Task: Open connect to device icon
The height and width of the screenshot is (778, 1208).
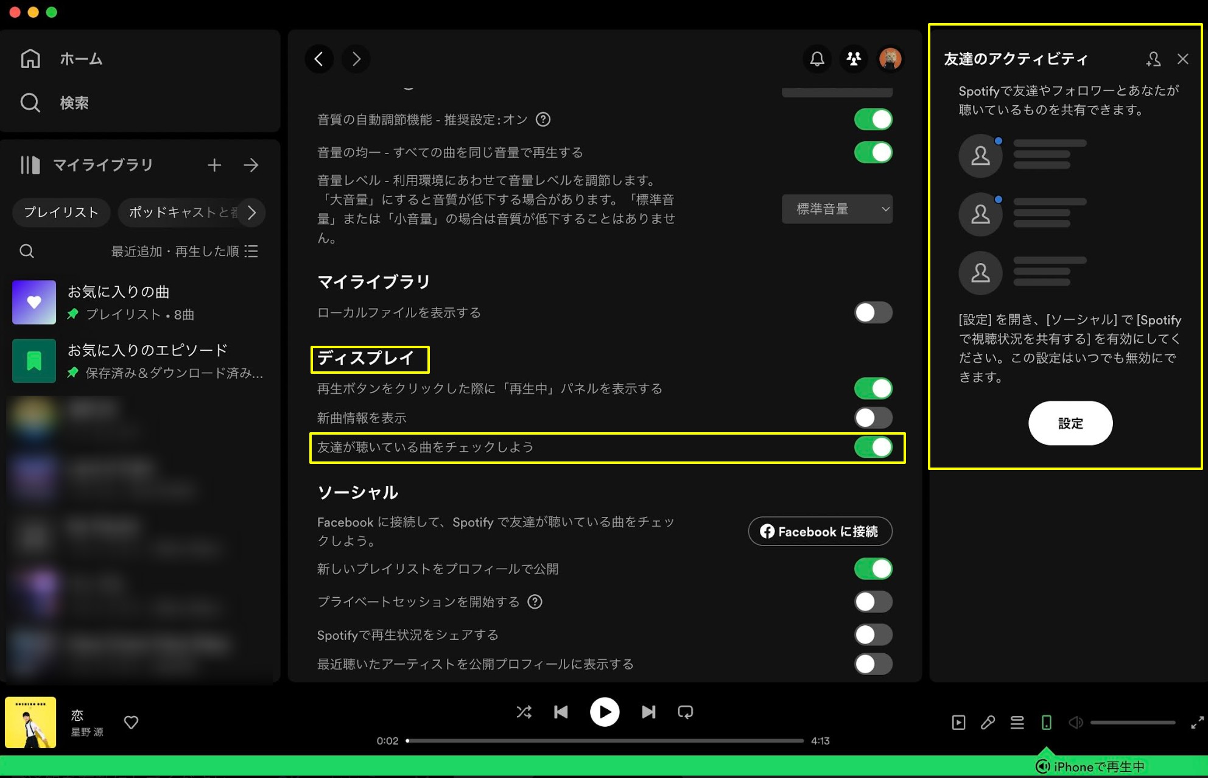Action: click(x=1046, y=723)
